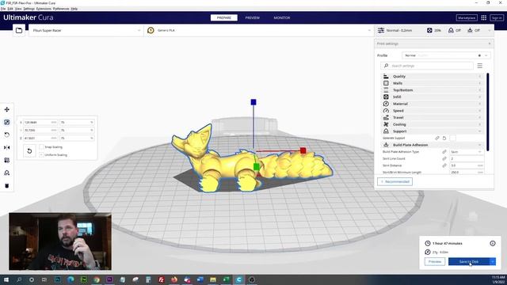
Task: Expand the Travel settings section
Action: (x=433, y=117)
